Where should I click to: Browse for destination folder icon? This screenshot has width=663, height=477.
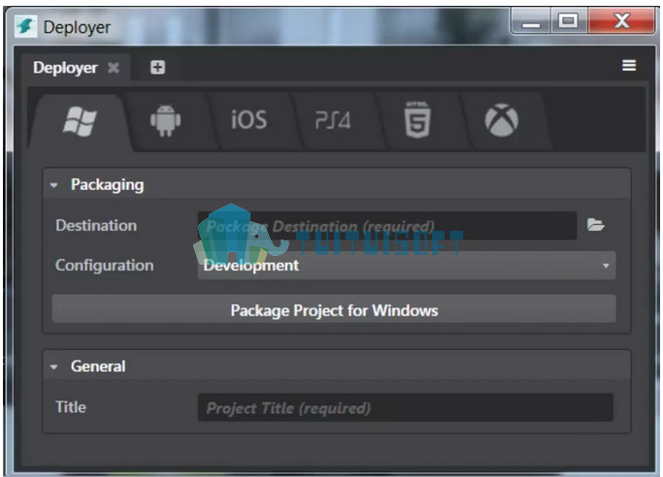pyautogui.click(x=596, y=225)
